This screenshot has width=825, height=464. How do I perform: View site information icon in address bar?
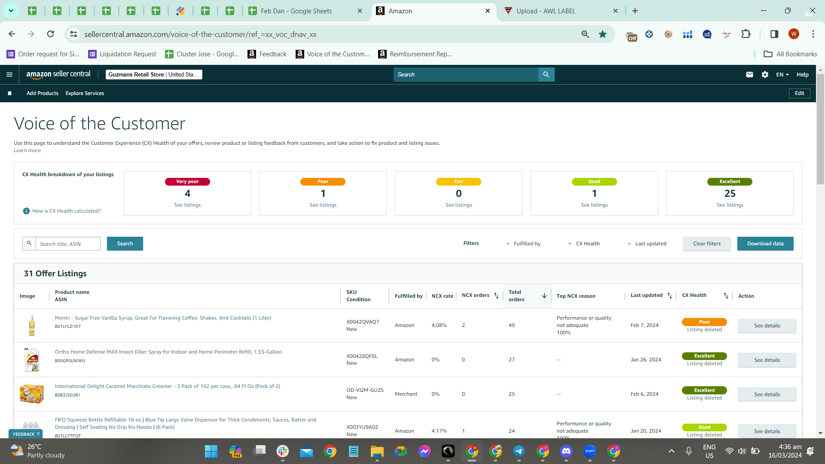73,34
